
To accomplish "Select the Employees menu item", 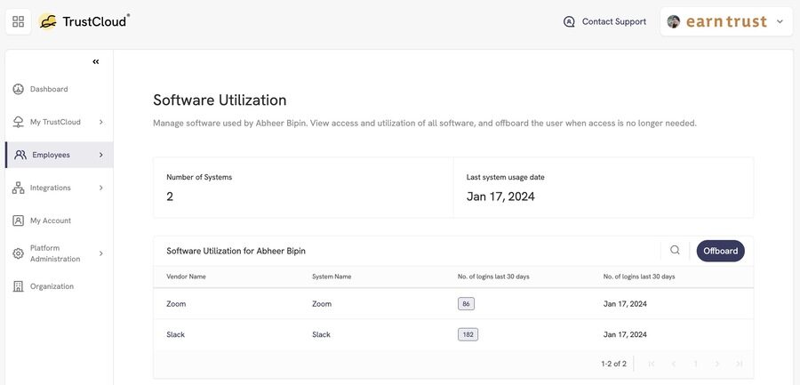I will (60, 155).
